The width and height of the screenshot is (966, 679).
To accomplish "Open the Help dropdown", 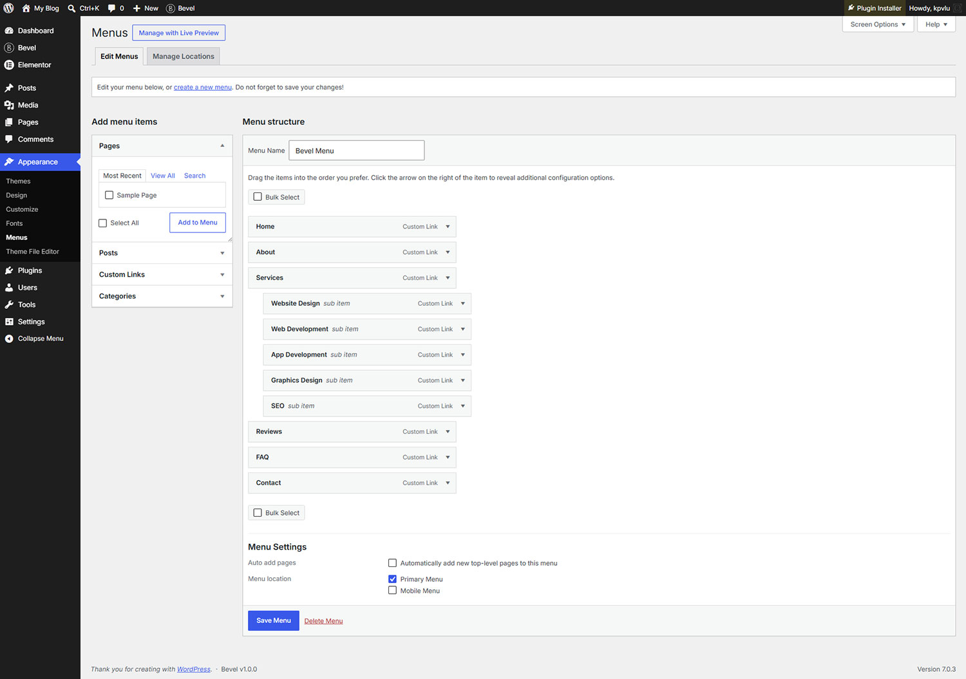I will pos(936,24).
